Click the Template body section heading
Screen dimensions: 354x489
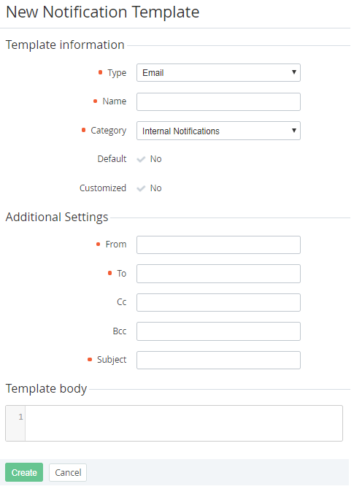pyautogui.click(x=46, y=389)
